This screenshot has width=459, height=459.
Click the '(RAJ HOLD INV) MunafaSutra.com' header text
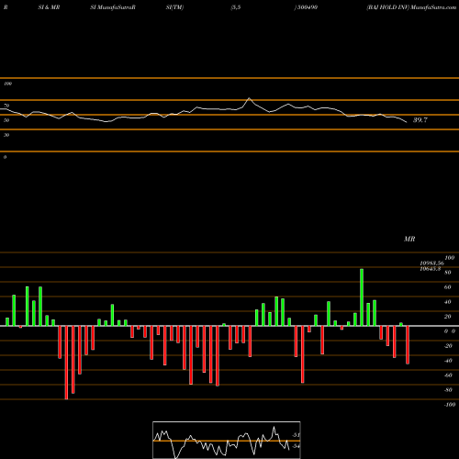[411, 7]
